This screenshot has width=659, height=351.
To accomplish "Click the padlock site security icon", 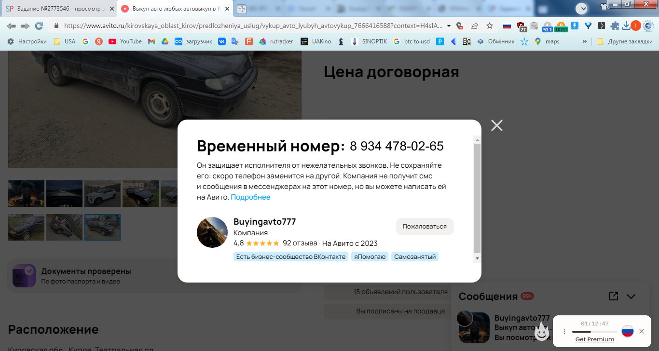I will coord(56,26).
